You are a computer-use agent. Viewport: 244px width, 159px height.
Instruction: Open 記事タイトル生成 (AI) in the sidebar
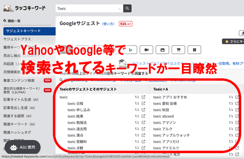click(x=21, y=100)
